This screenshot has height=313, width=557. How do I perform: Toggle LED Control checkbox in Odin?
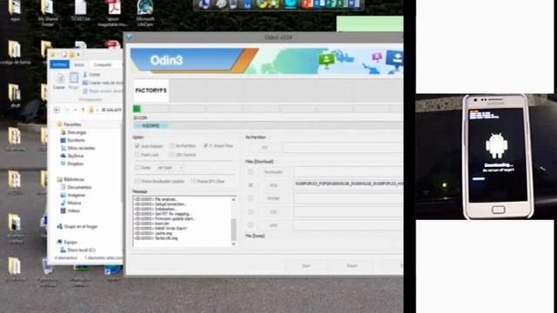[x=171, y=155]
